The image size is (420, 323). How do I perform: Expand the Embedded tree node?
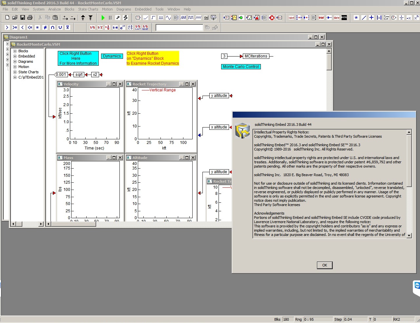click(x=15, y=56)
